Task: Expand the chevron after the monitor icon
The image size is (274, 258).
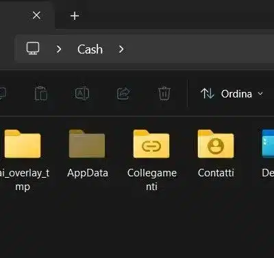Action: pos(59,49)
